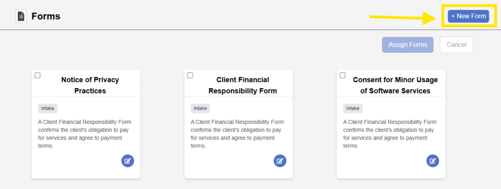Select the Notice of Privacy Practices checkbox
The height and width of the screenshot is (189, 501).
pos(37,75)
